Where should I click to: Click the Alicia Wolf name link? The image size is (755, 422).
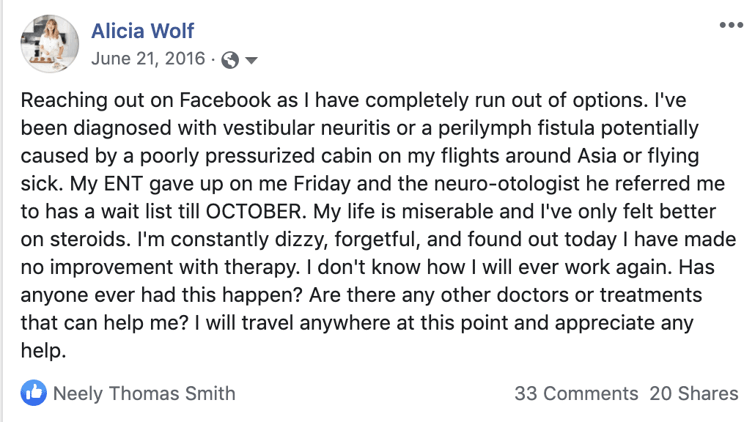[142, 31]
